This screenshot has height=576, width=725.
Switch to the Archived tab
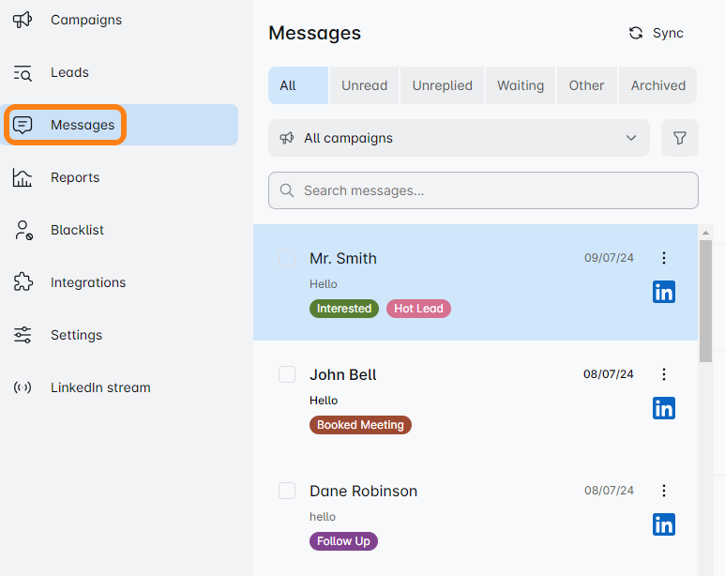coord(657,85)
